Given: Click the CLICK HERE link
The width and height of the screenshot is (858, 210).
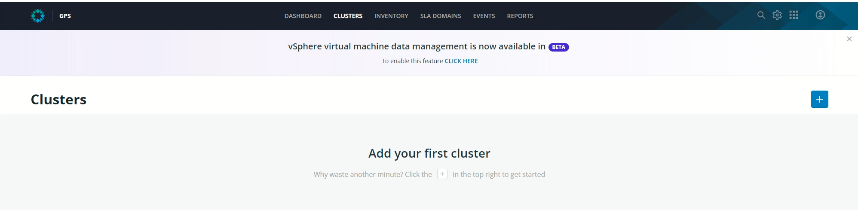Looking at the screenshot, I should [461, 61].
